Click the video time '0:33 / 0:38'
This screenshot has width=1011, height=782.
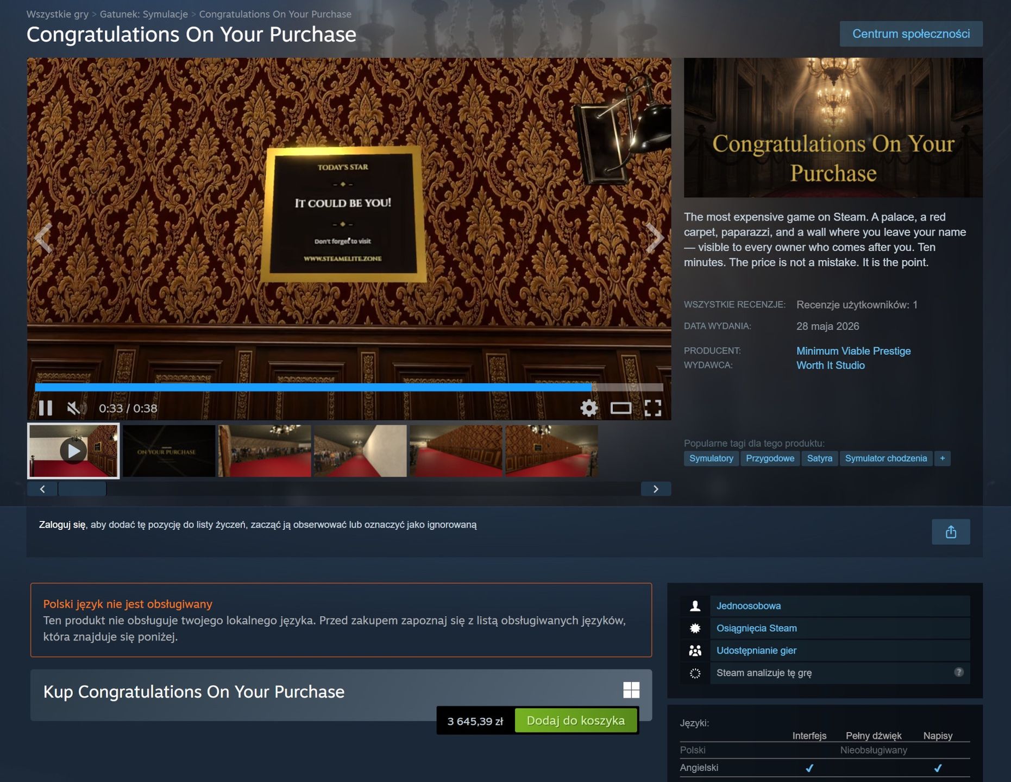pyautogui.click(x=128, y=408)
